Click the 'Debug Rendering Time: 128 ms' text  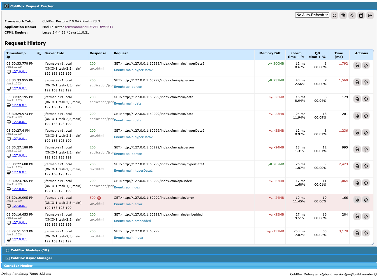pos(26,274)
